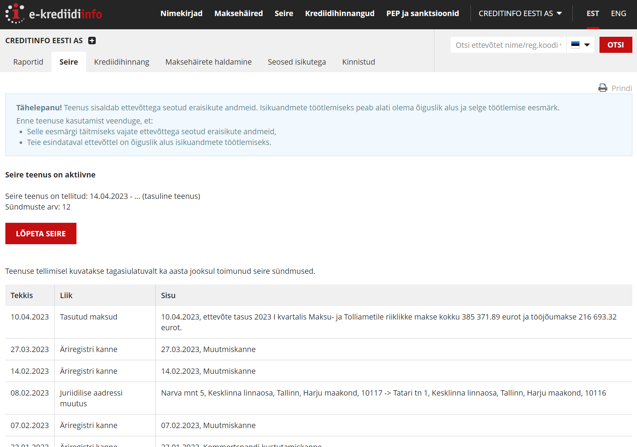Open PEP ja sanktsioonid menu item
637x447 pixels.
point(422,14)
